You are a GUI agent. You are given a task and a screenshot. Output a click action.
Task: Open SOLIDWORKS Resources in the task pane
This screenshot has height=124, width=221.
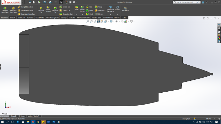point(219,25)
